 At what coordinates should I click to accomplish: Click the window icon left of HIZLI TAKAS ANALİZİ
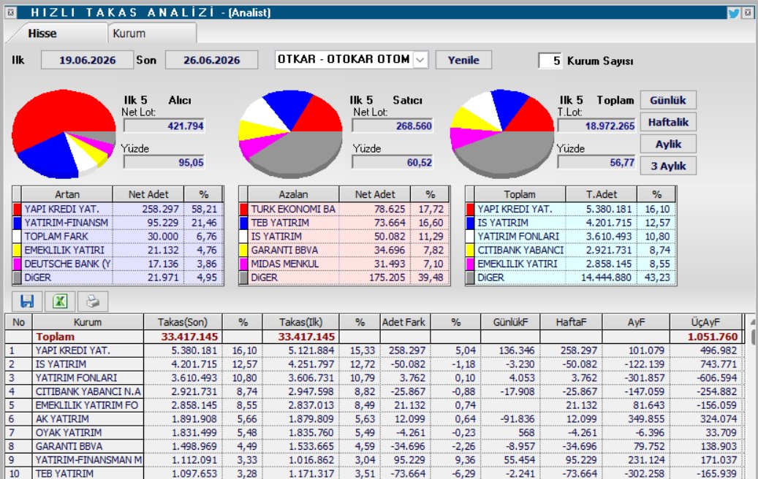point(11,12)
